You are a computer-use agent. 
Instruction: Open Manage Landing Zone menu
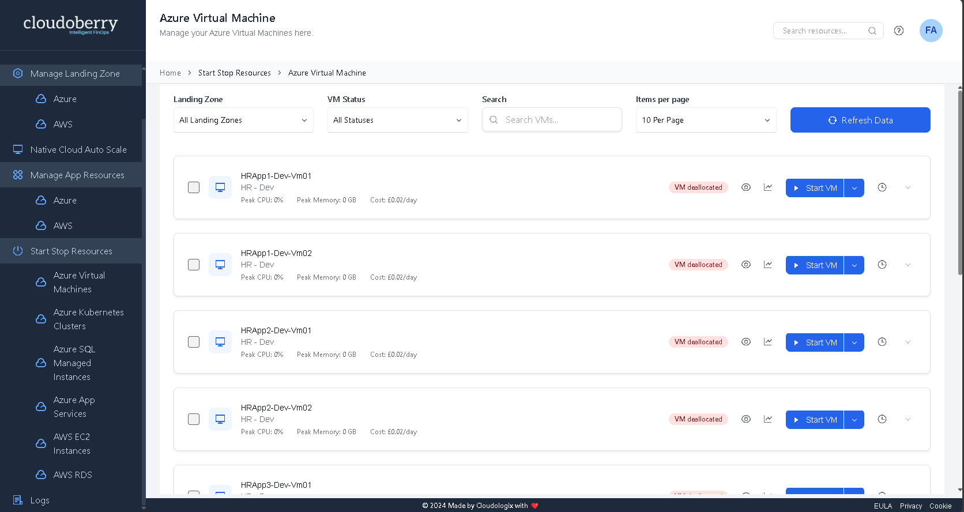pos(71,74)
